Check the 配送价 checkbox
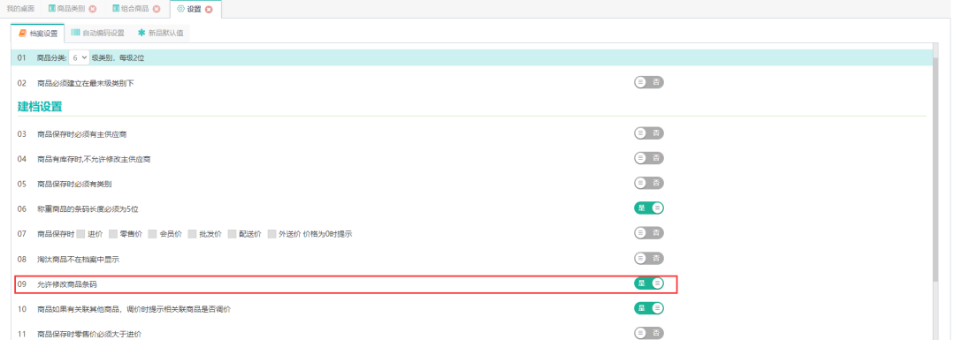The image size is (955, 340). coord(232,233)
